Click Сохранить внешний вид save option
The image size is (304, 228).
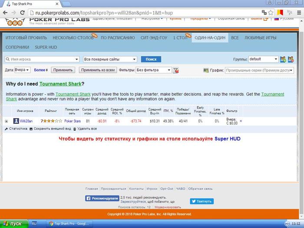[50, 129]
